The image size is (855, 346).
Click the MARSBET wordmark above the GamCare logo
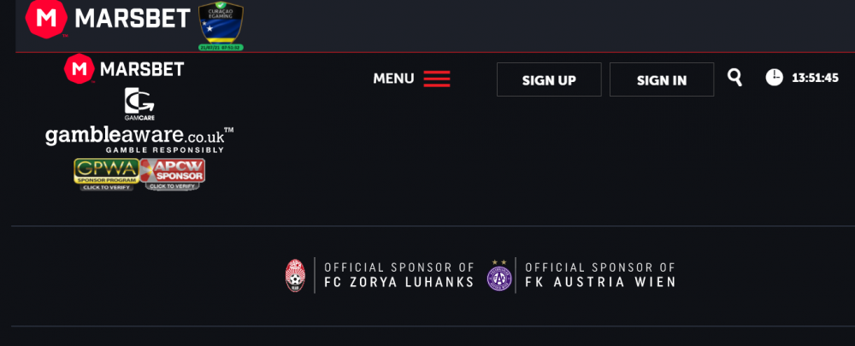141,69
